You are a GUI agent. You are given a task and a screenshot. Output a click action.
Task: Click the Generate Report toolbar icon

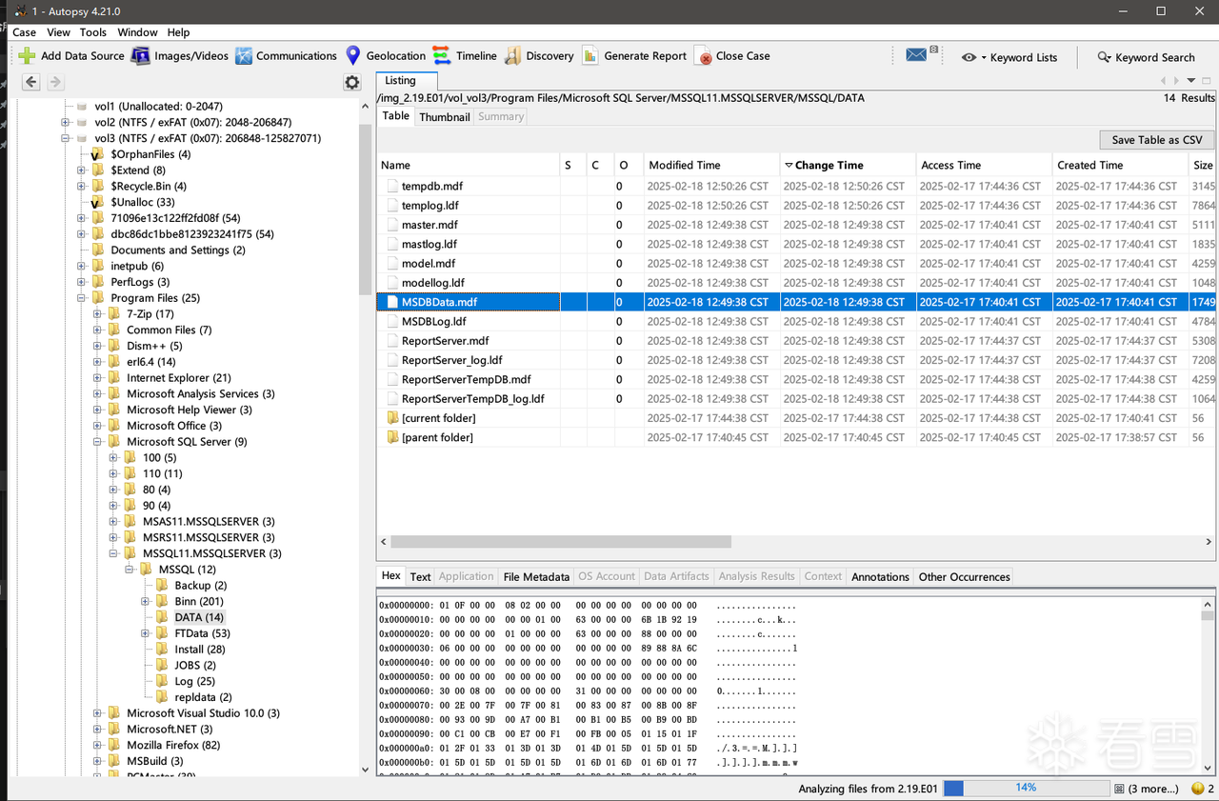590,56
